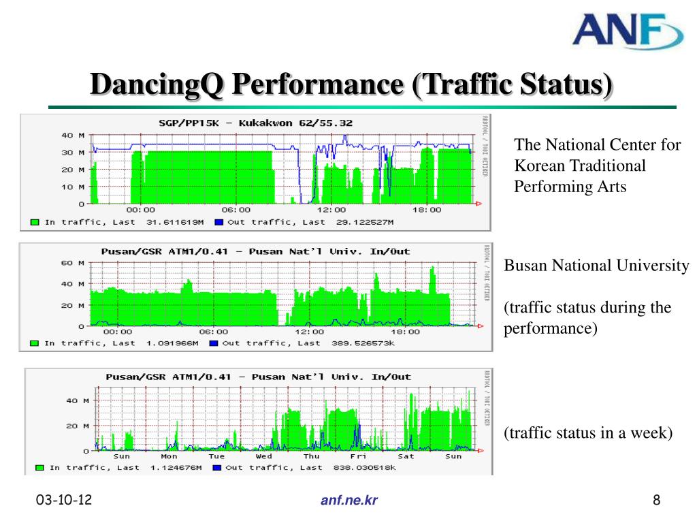Click 12:00 label on Kukakwon graph
Viewport: 697px width, 523px height.
(x=331, y=210)
